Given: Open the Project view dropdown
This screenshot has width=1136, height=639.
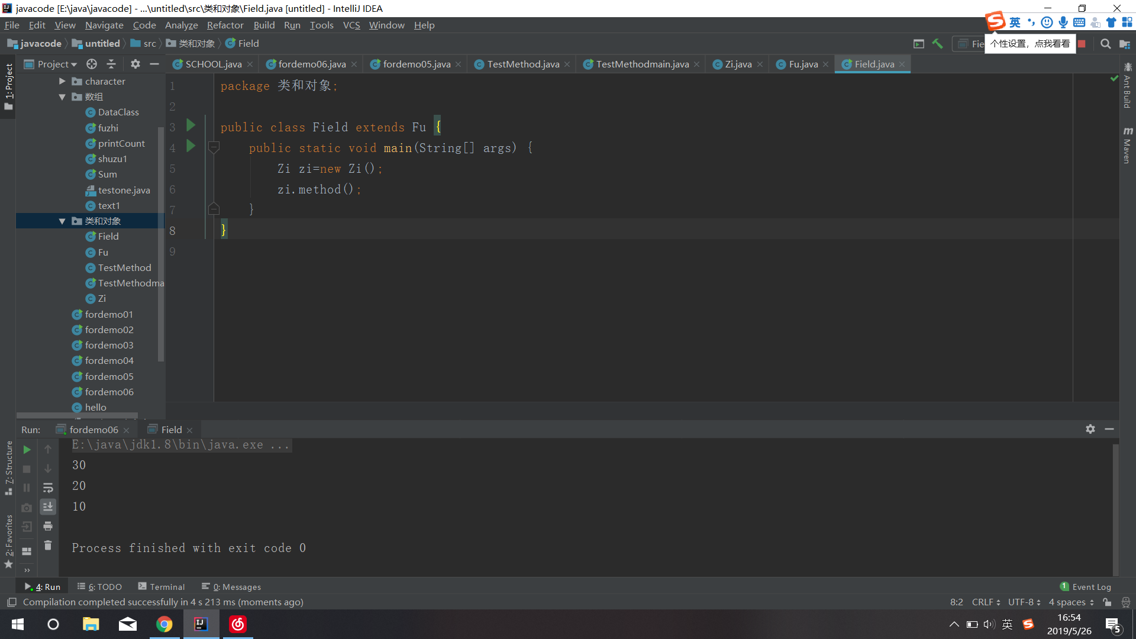Looking at the screenshot, I should (57, 64).
